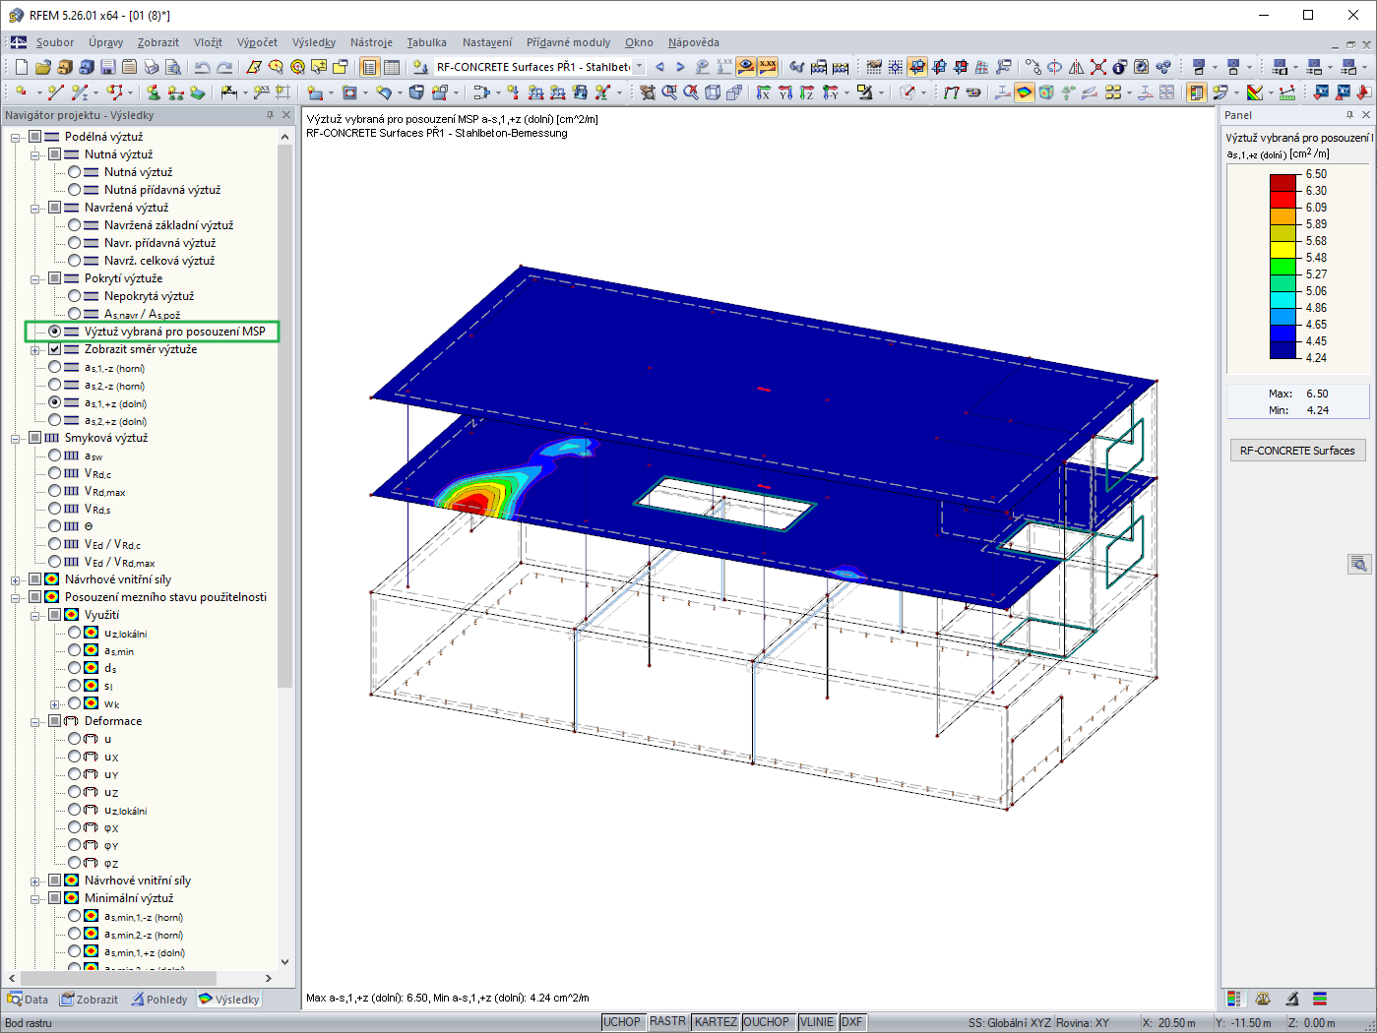
Task: Go to next load case arrow
Action: [680, 67]
